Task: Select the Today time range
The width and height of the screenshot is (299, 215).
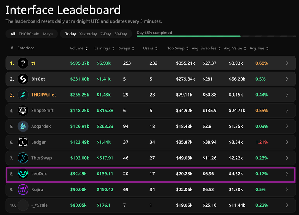Action: pyautogui.click(x=70, y=34)
